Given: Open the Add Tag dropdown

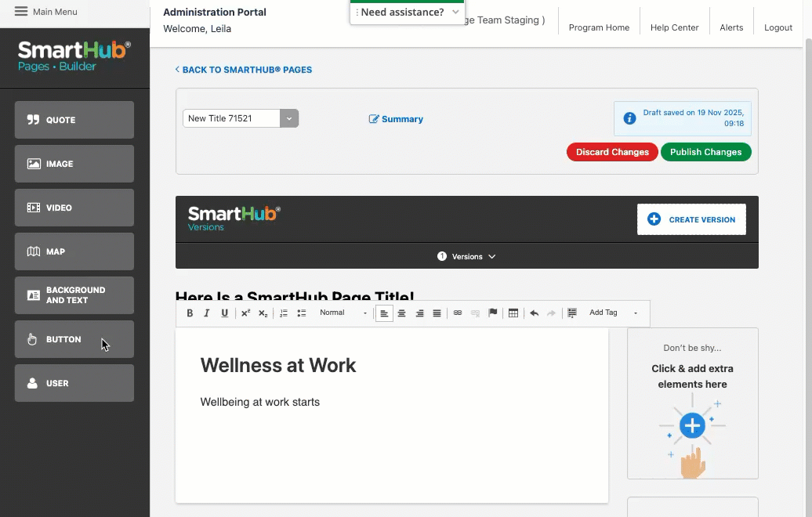Looking at the screenshot, I should coord(613,313).
